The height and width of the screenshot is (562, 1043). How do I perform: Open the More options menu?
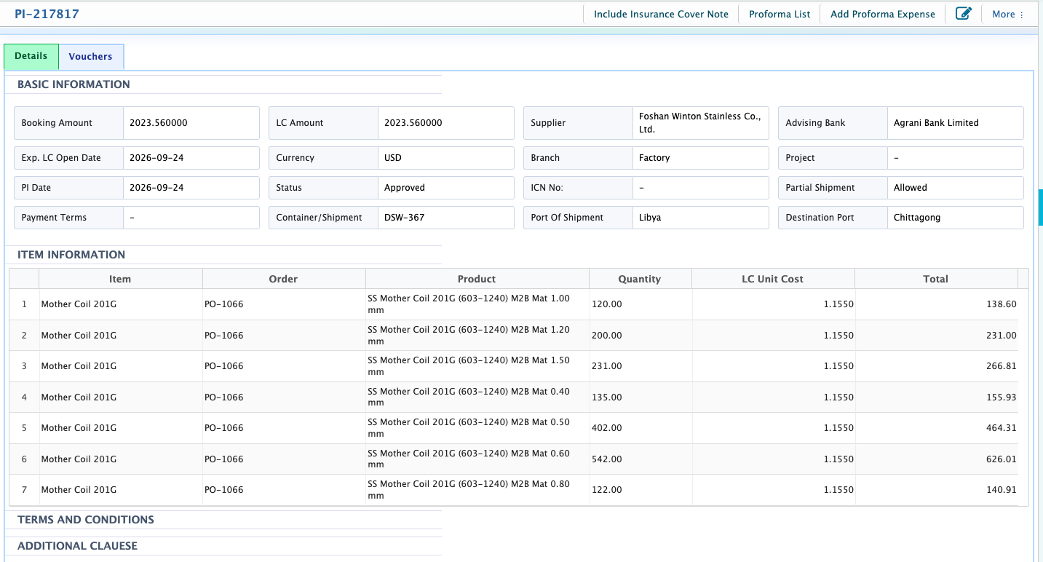pyautogui.click(x=1007, y=14)
